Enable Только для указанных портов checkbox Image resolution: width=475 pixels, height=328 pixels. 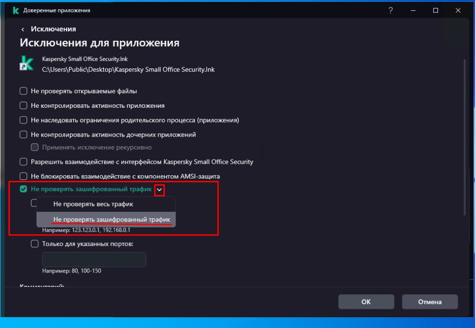[x=35, y=244]
